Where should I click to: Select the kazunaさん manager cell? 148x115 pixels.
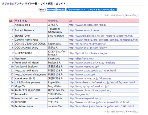click(x=58, y=44)
